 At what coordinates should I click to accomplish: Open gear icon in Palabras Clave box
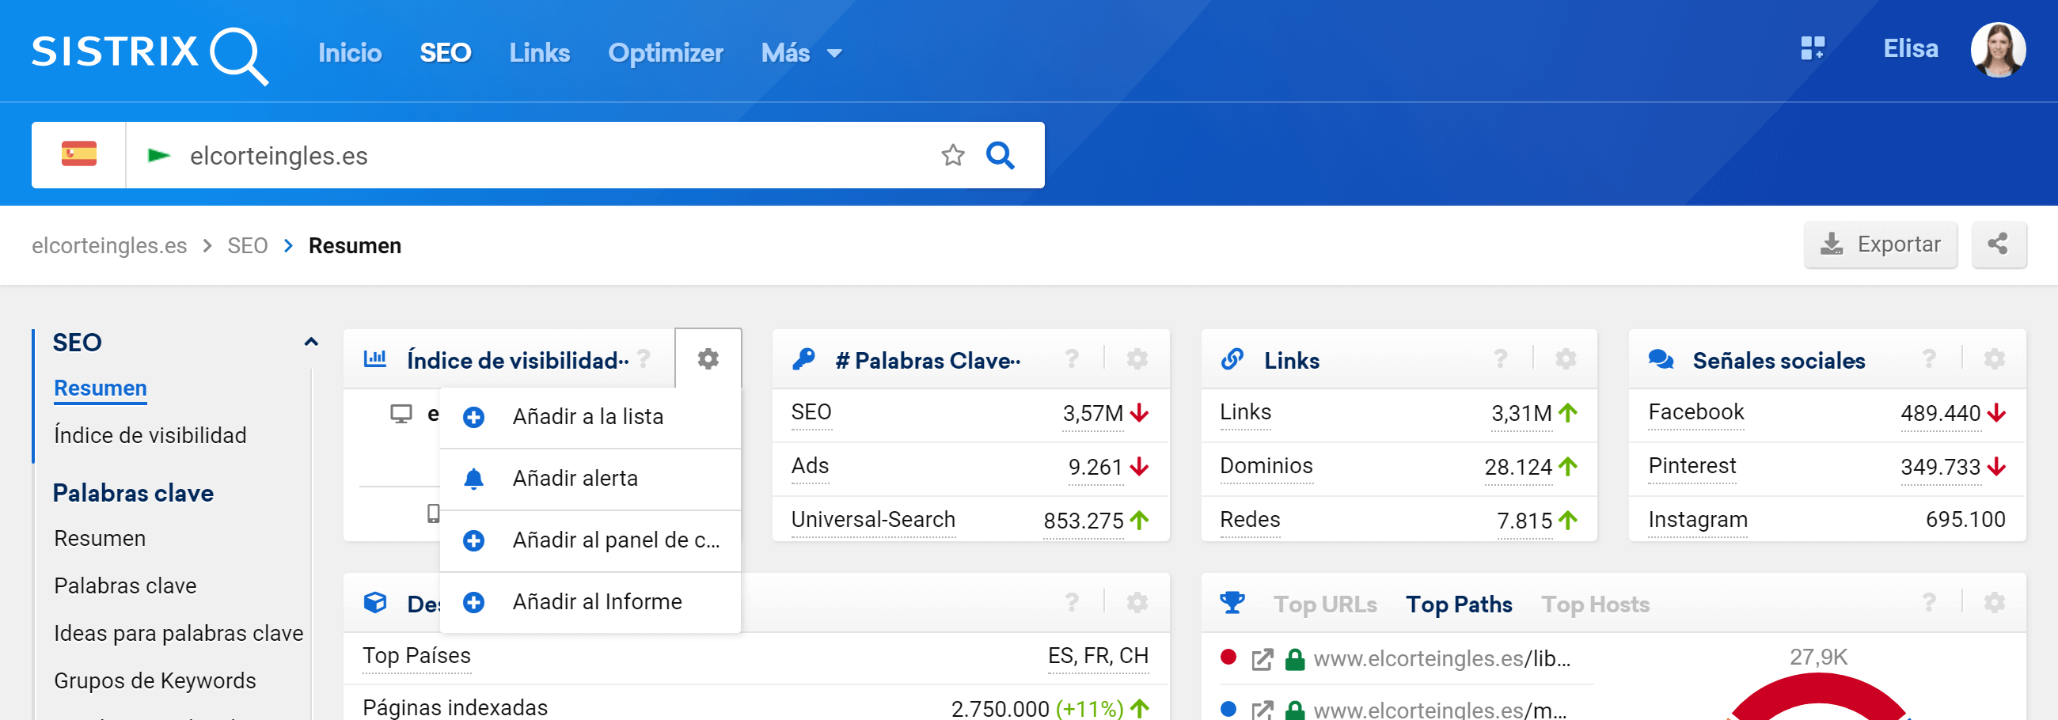pos(1137,359)
